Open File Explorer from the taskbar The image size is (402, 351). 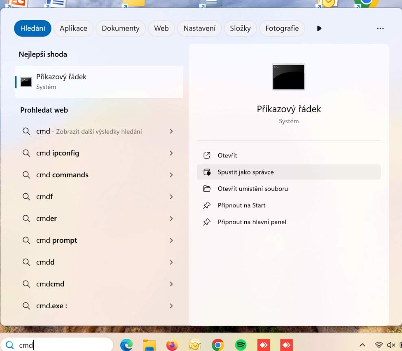pos(149,345)
